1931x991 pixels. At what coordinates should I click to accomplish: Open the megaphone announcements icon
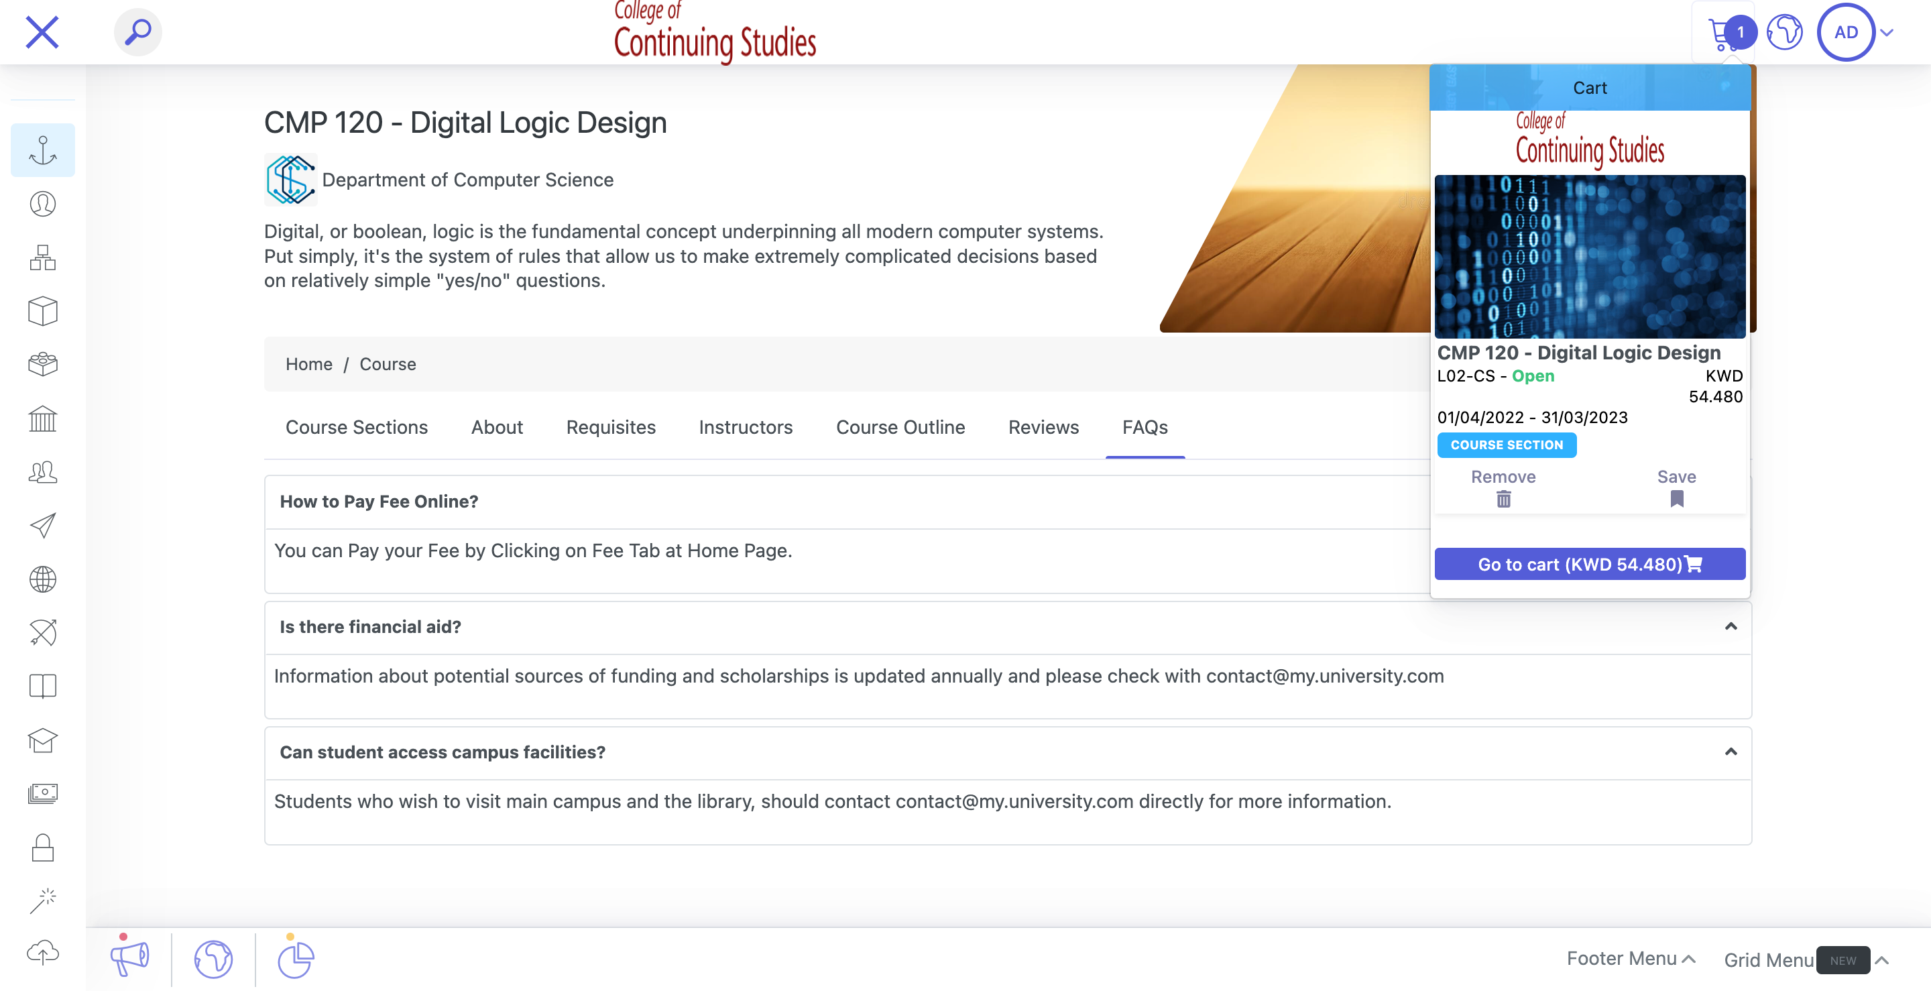pyautogui.click(x=129, y=959)
